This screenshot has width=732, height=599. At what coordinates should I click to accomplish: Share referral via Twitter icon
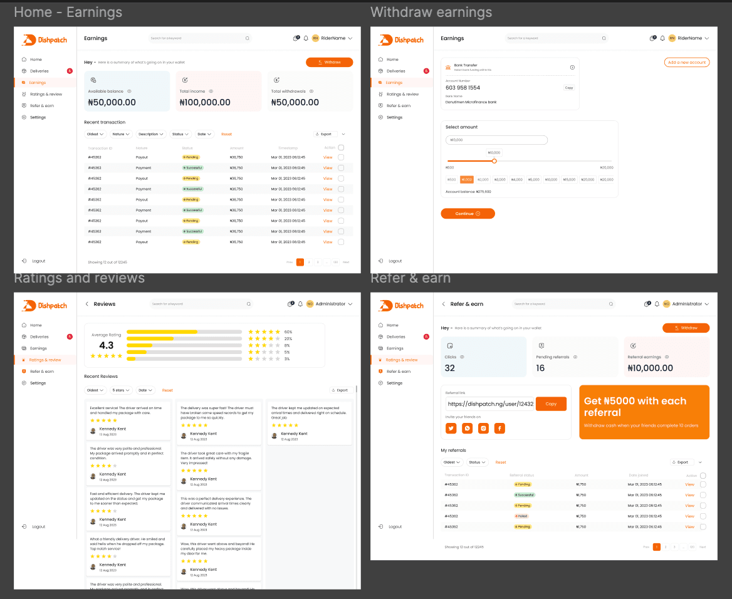click(451, 428)
